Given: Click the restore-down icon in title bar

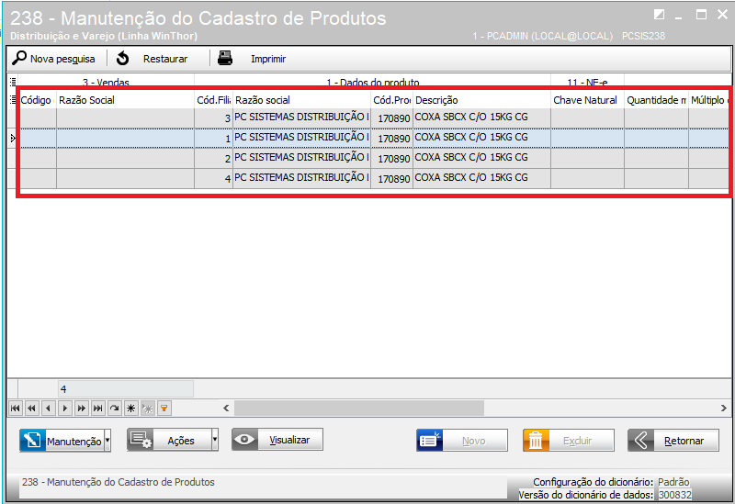Looking at the screenshot, I should [x=659, y=15].
